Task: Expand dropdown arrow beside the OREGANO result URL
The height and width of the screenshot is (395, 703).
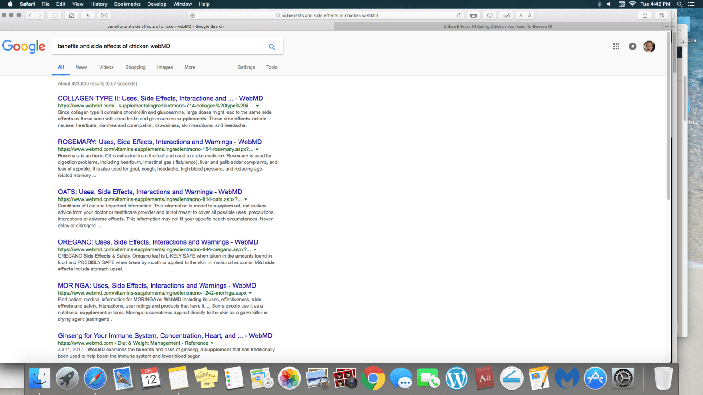Action: [255, 250]
